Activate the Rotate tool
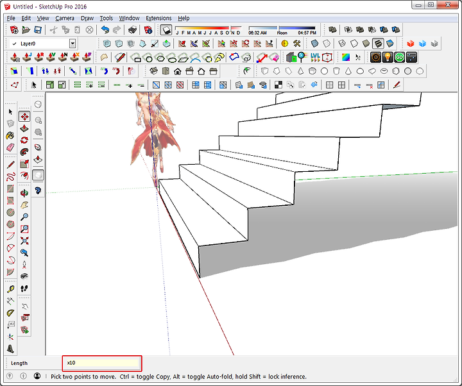The image size is (462, 386). pos(24,140)
